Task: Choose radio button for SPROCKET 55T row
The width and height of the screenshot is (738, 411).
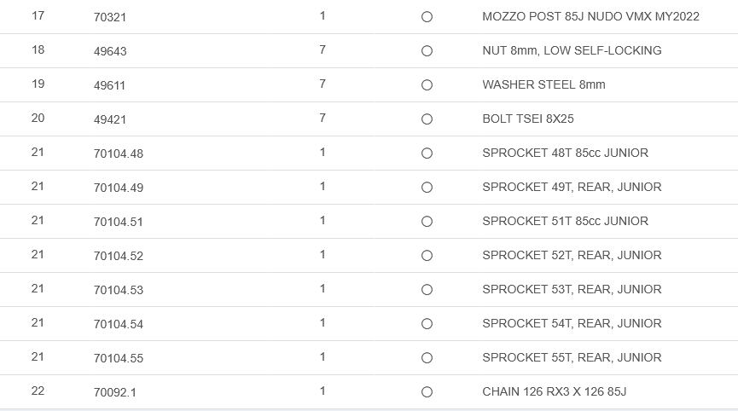Action: tap(427, 358)
